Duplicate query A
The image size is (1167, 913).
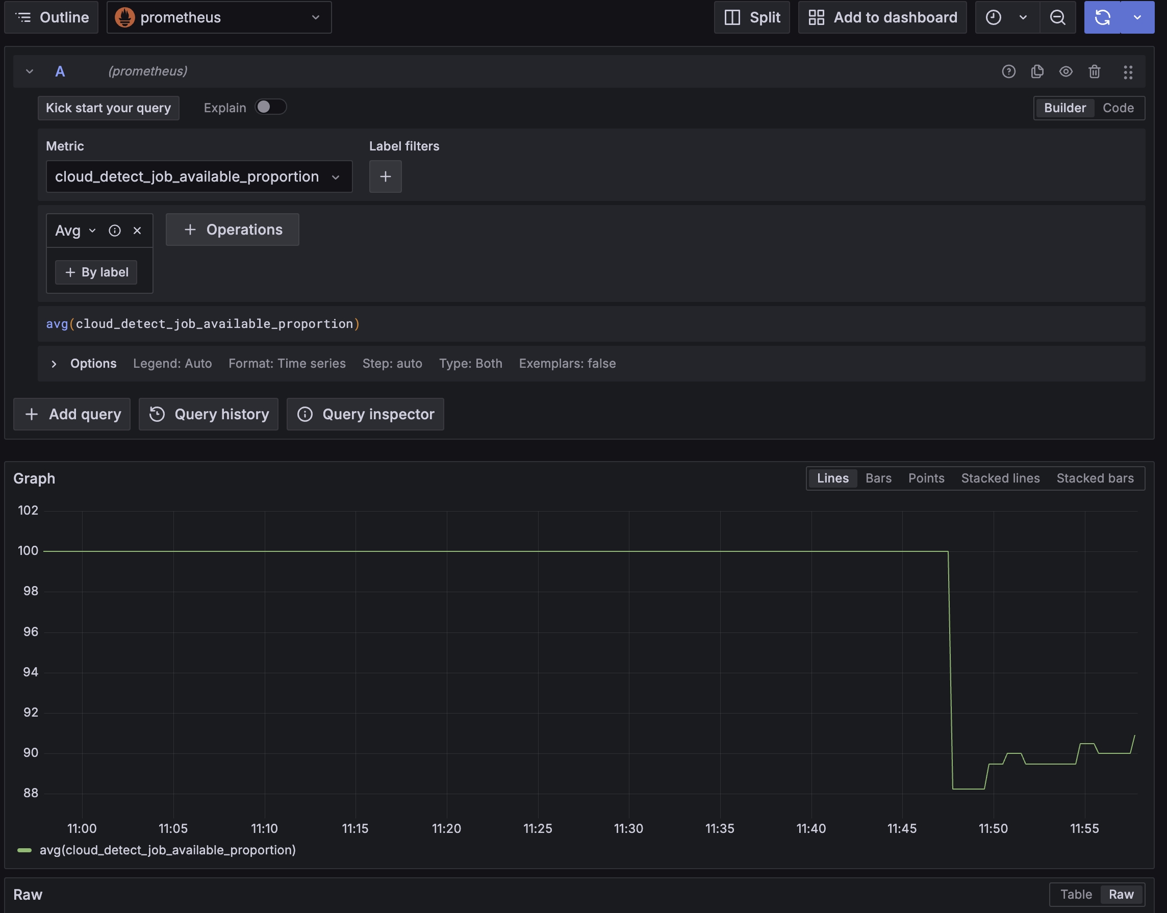[1037, 71]
